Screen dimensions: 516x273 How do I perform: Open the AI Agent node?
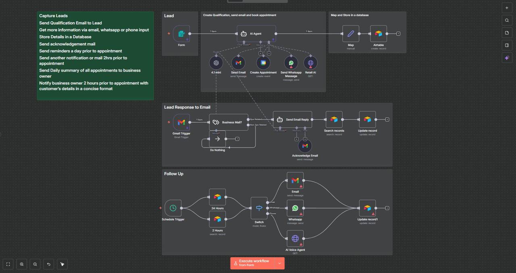[x=256, y=34]
